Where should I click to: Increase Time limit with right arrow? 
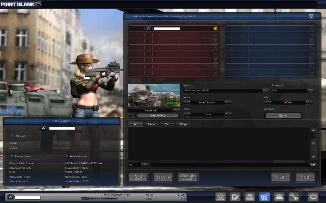[228, 114]
